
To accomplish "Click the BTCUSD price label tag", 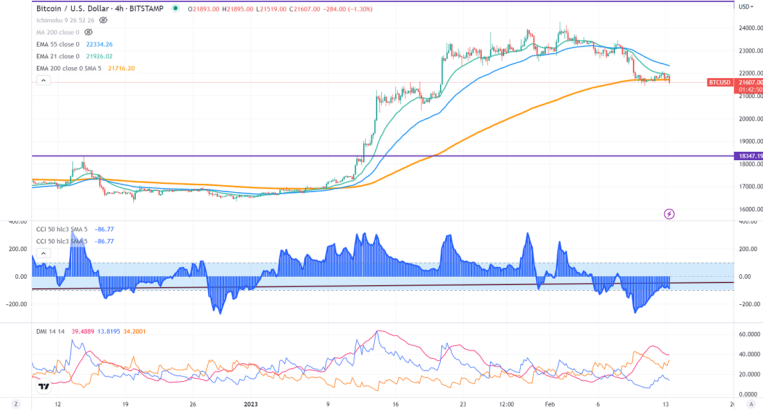I will coord(719,83).
